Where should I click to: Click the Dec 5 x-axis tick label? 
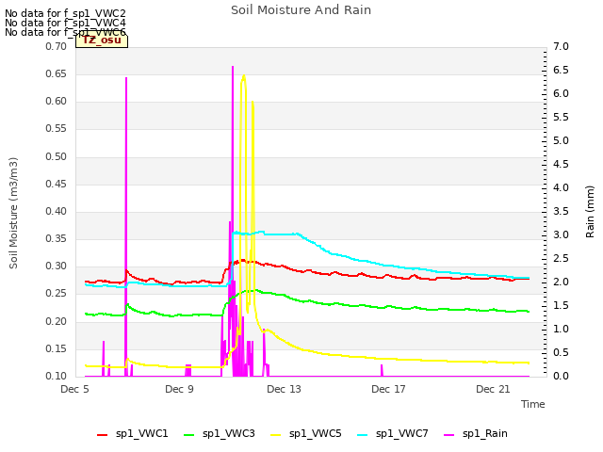(75, 389)
